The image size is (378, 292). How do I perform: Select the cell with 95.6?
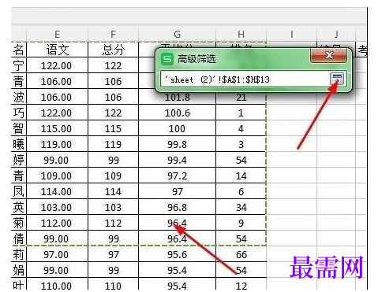(178, 254)
